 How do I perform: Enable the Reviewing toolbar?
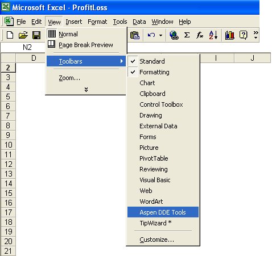point(163,169)
